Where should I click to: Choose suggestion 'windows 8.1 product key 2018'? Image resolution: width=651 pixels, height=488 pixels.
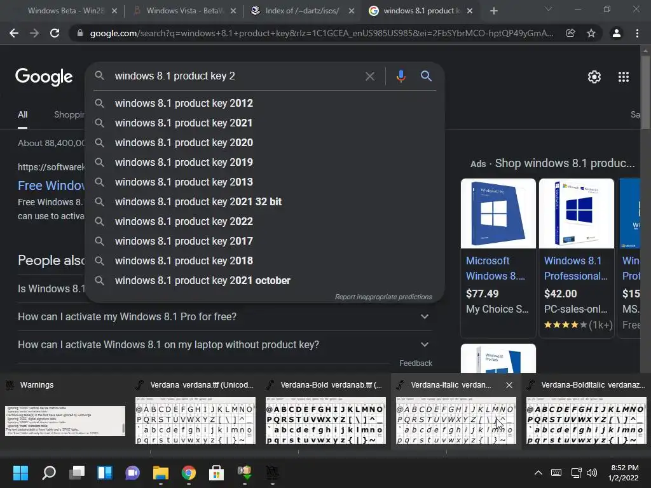265,261
